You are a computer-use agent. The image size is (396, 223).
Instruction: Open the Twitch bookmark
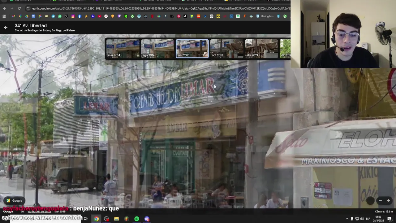(119, 16)
